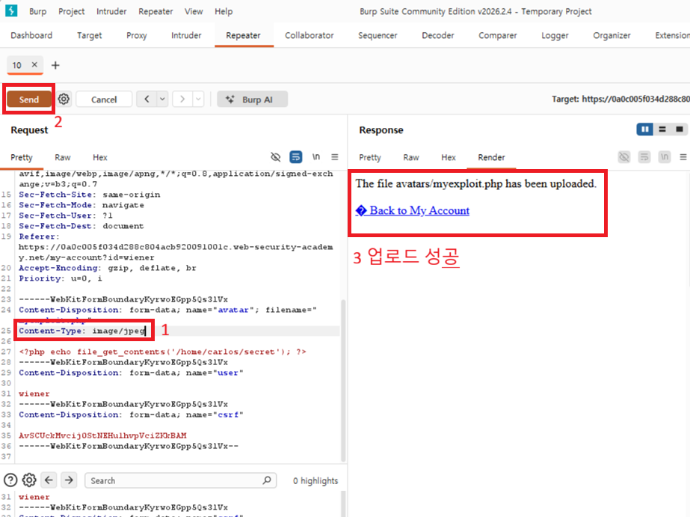690x517 pixels.
Task: Toggle show newline characters in Request
Action: pos(316,157)
